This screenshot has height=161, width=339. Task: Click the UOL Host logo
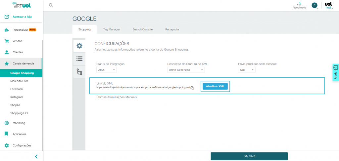coord(328,5)
